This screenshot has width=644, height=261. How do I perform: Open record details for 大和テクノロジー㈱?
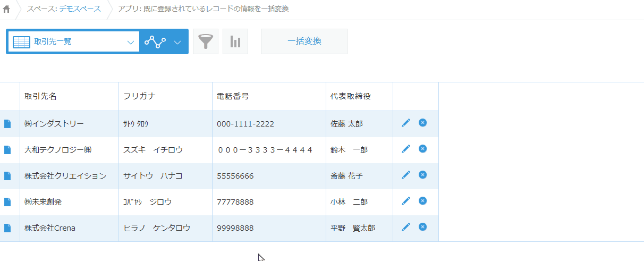pyautogui.click(x=7, y=150)
